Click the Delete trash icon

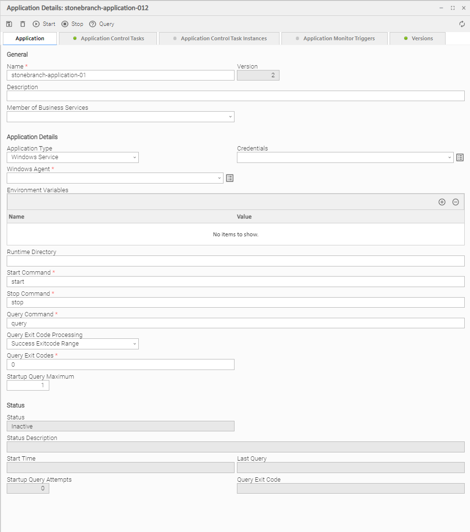tap(22, 24)
